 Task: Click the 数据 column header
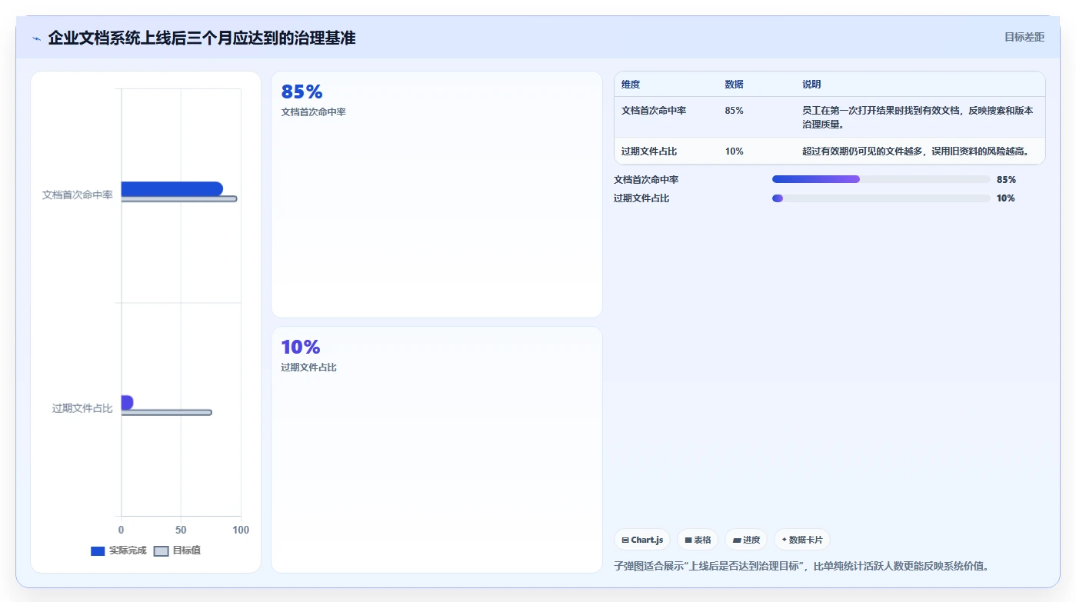click(x=735, y=85)
